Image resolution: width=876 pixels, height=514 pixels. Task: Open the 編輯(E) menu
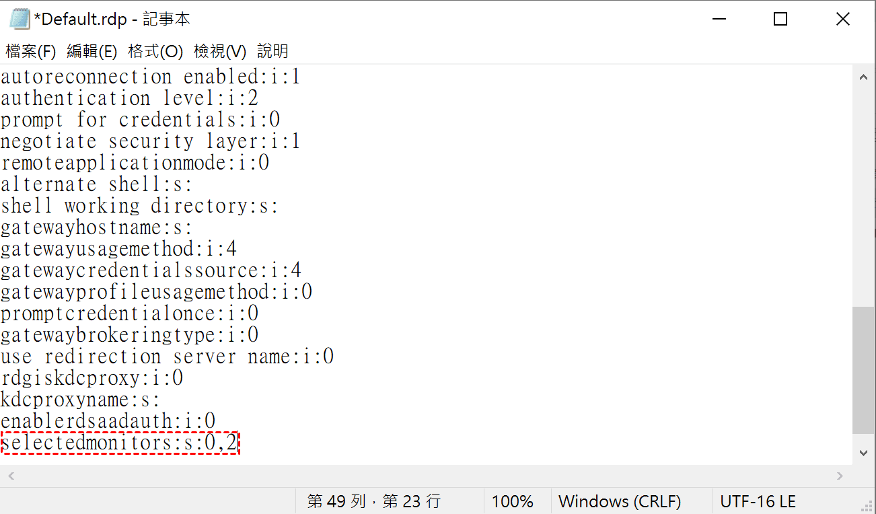coord(92,51)
